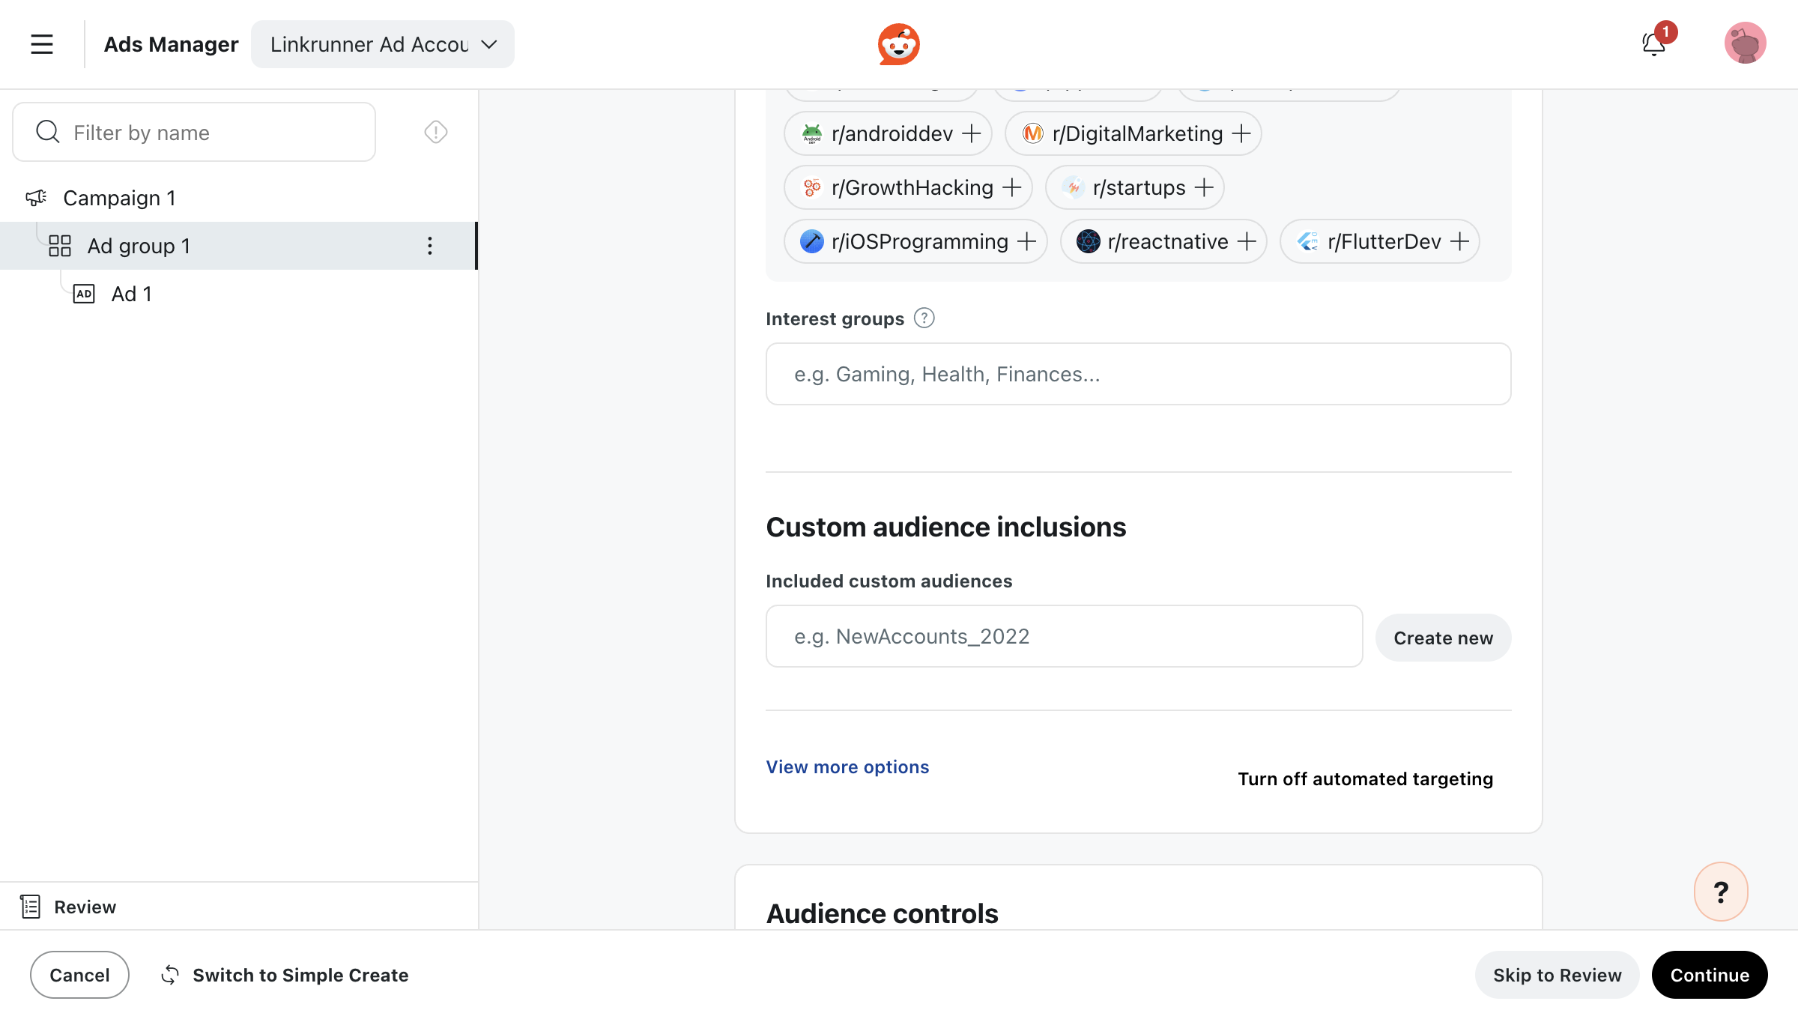Click the warning filter icon beside search
The height and width of the screenshot is (1019, 1798).
pos(436,132)
